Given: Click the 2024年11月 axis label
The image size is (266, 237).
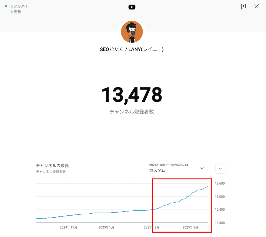Looking at the screenshot, I should click(x=68, y=227).
